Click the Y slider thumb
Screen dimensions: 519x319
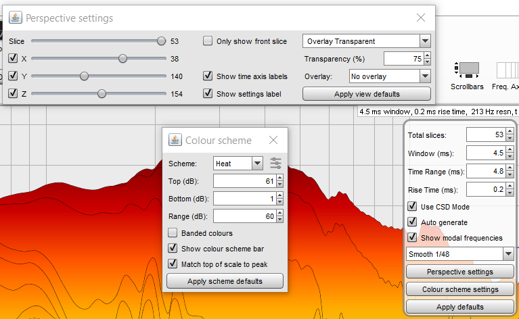tap(84, 76)
